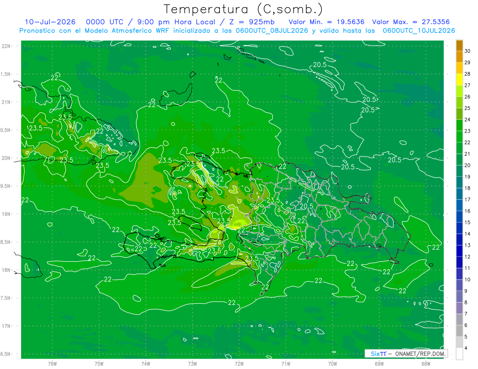The height and width of the screenshot is (369, 478).
Task: Click legend value "18"
Action: click(x=468, y=188)
